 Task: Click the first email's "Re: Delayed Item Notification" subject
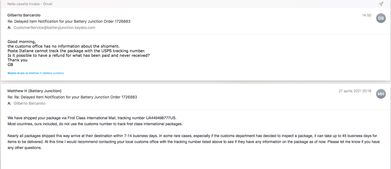[x=69, y=21]
